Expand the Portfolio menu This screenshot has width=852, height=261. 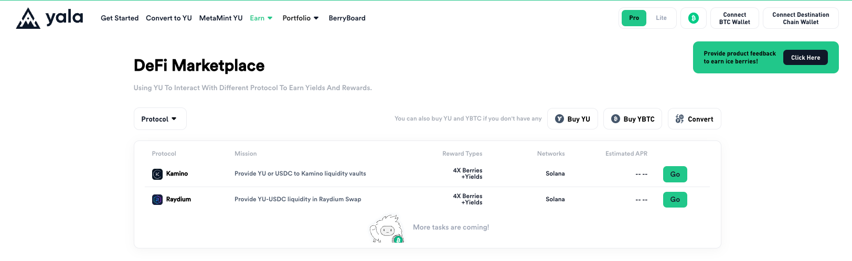[x=301, y=18]
